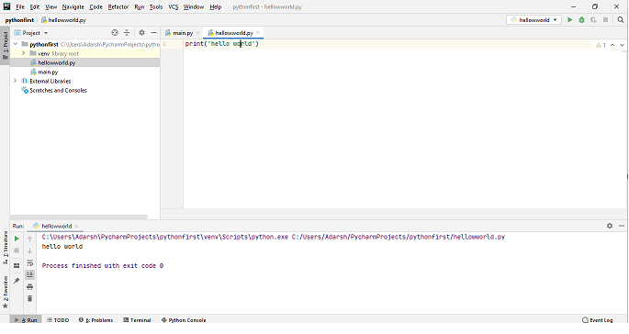
Task: Collapse the pythonfirst project root
Action: point(16,44)
